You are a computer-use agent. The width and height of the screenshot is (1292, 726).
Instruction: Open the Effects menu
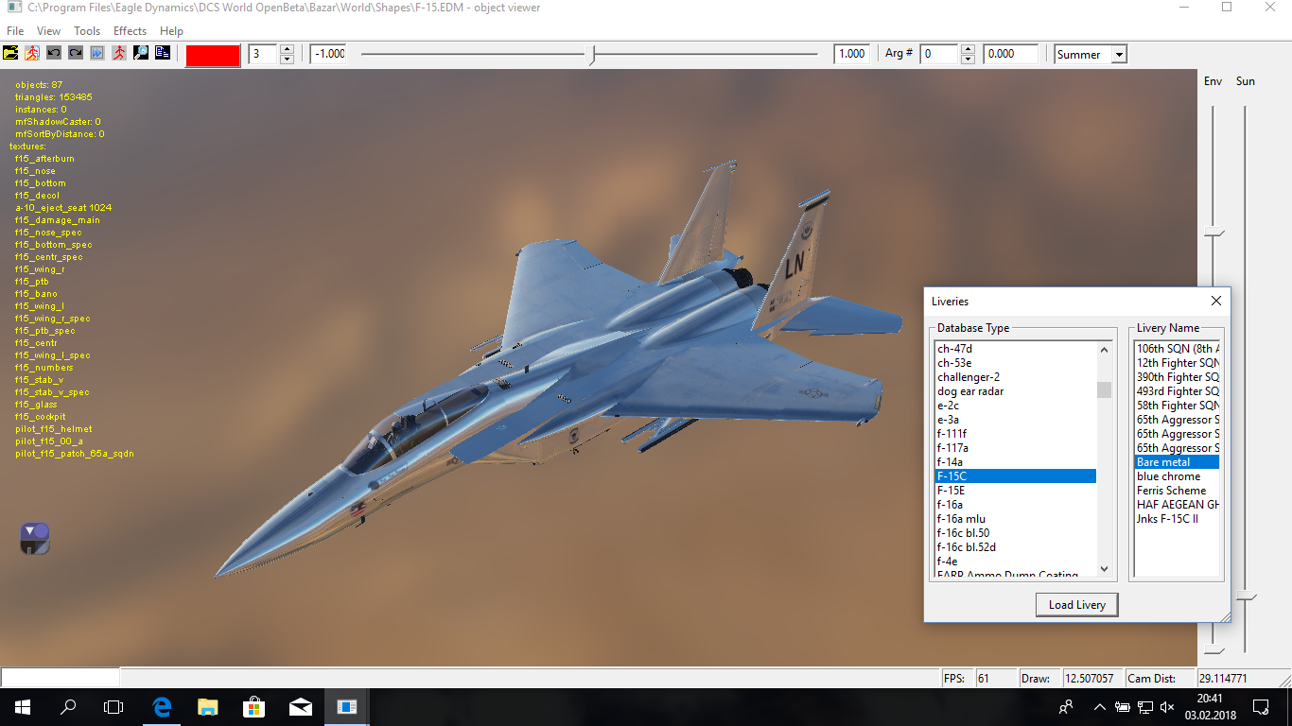[x=131, y=31]
